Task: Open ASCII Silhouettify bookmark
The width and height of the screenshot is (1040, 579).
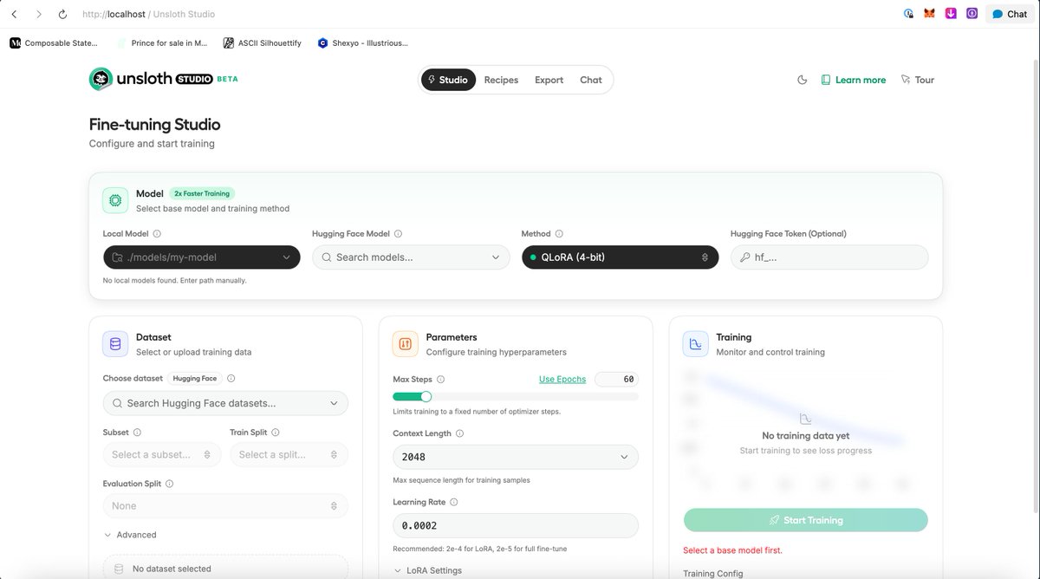Action: pos(263,42)
